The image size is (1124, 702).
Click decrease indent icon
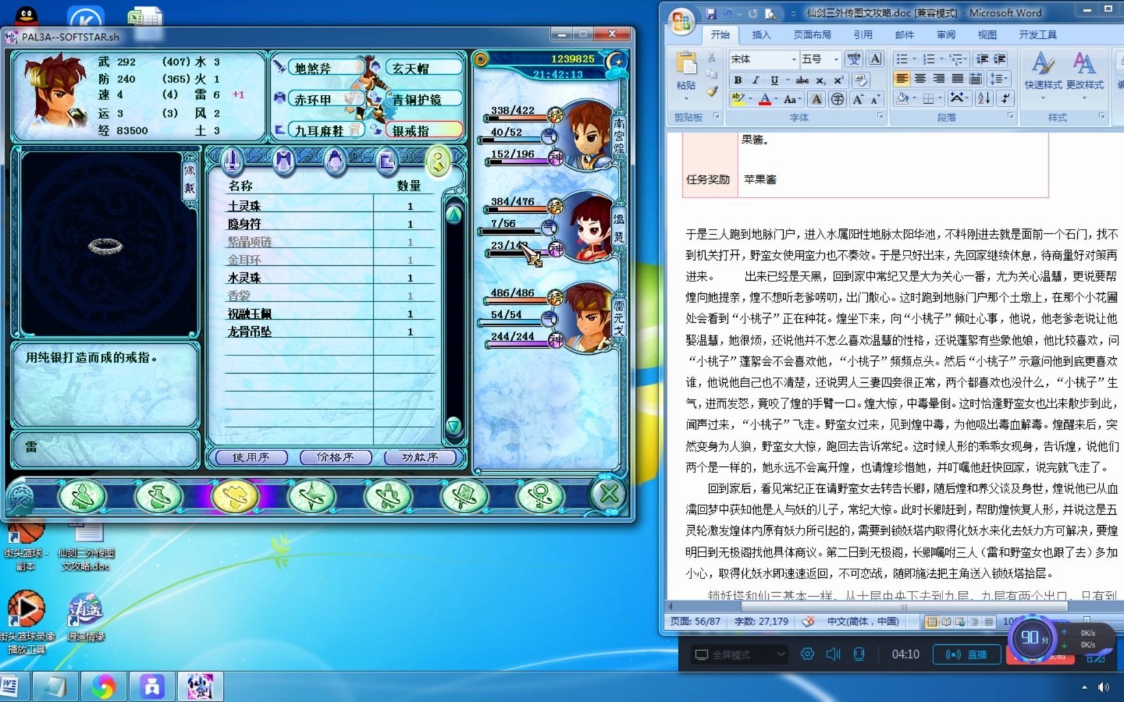tap(982, 59)
